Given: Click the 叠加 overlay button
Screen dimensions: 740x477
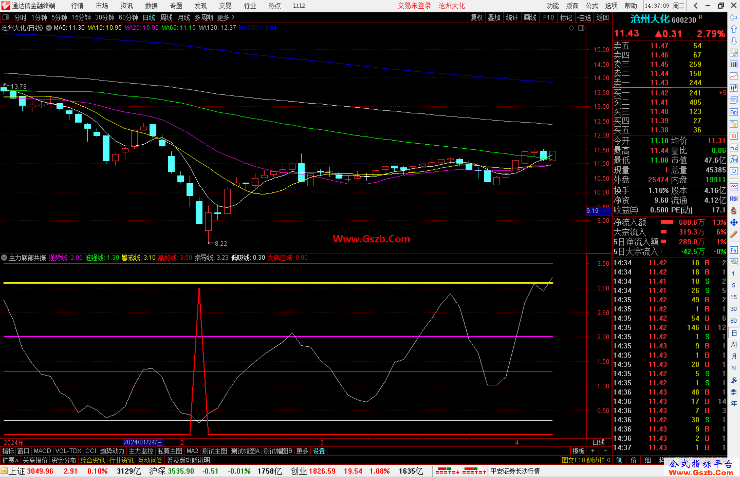Looking at the screenshot, I should click(494, 17).
